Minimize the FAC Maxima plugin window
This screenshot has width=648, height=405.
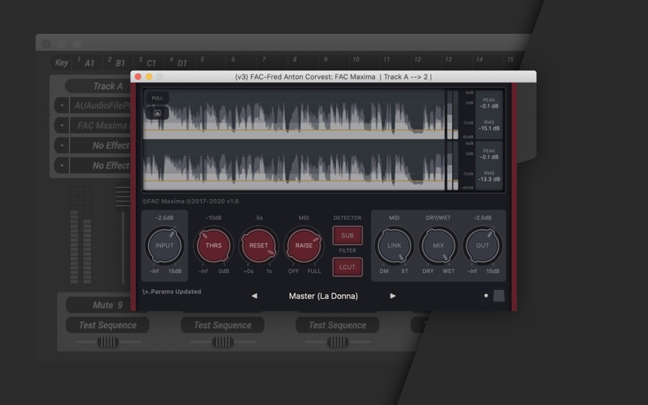pos(149,77)
